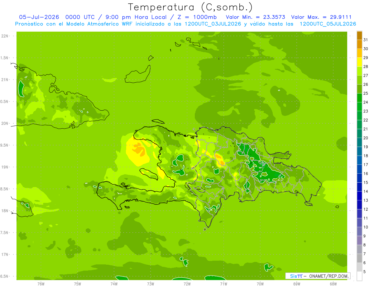Click the blue color bar segment between 15 and 16
This screenshot has width=374, height=288.
[x=359, y=178]
